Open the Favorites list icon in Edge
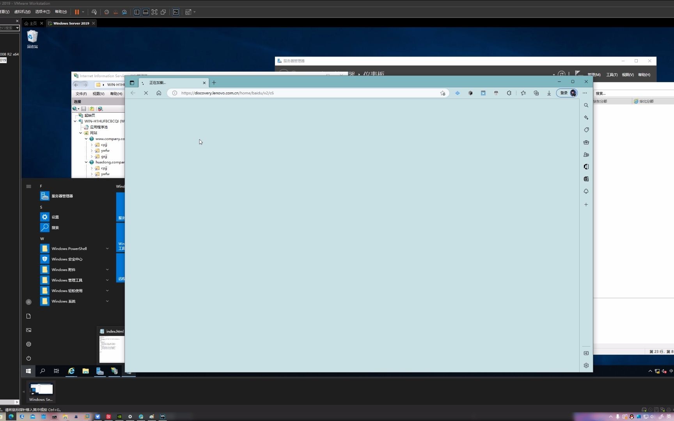 point(523,93)
